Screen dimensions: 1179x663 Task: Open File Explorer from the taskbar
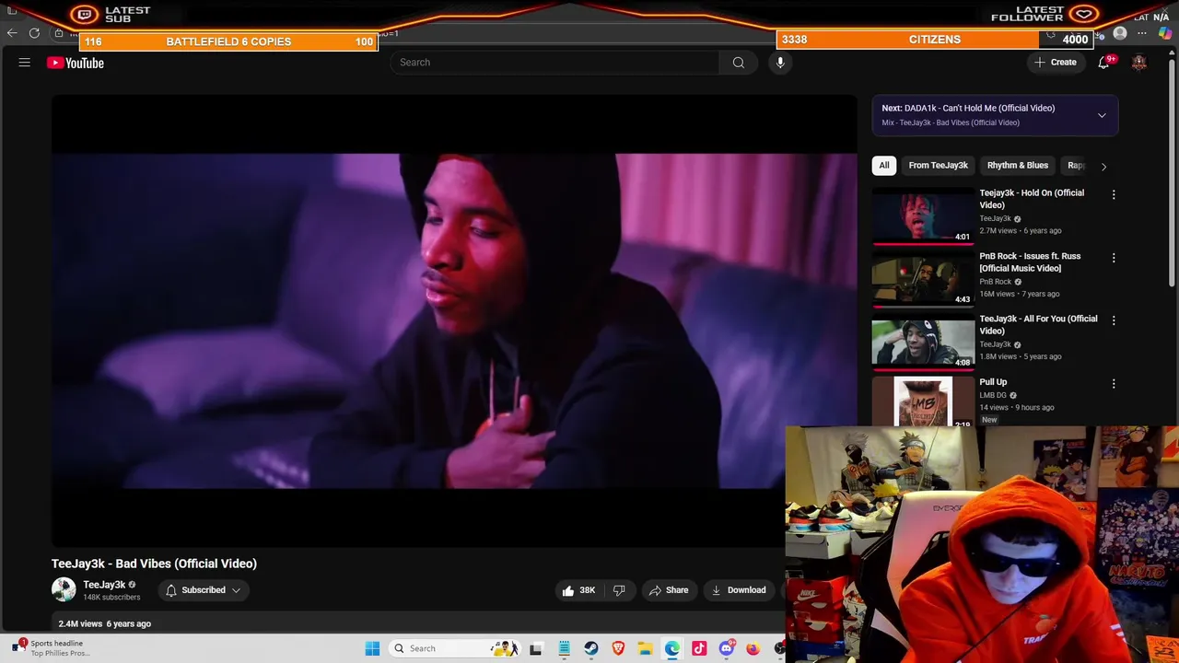pyautogui.click(x=645, y=648)
